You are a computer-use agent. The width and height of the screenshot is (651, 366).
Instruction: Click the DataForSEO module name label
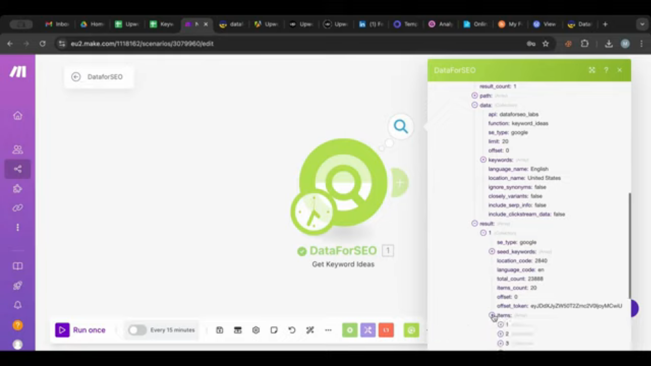[x=343, y=251]
